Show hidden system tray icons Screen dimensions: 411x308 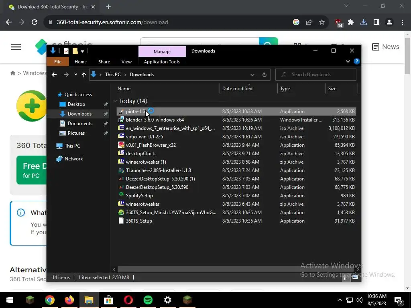[x=340, y=300]
